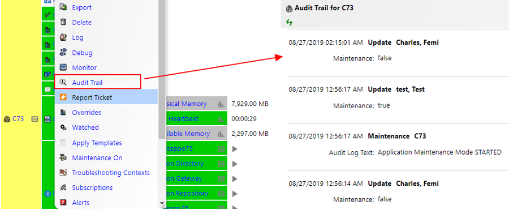
Task: Click the 08/27/2019 02:15:01 AM timestamp
Action: pos(326,43)
